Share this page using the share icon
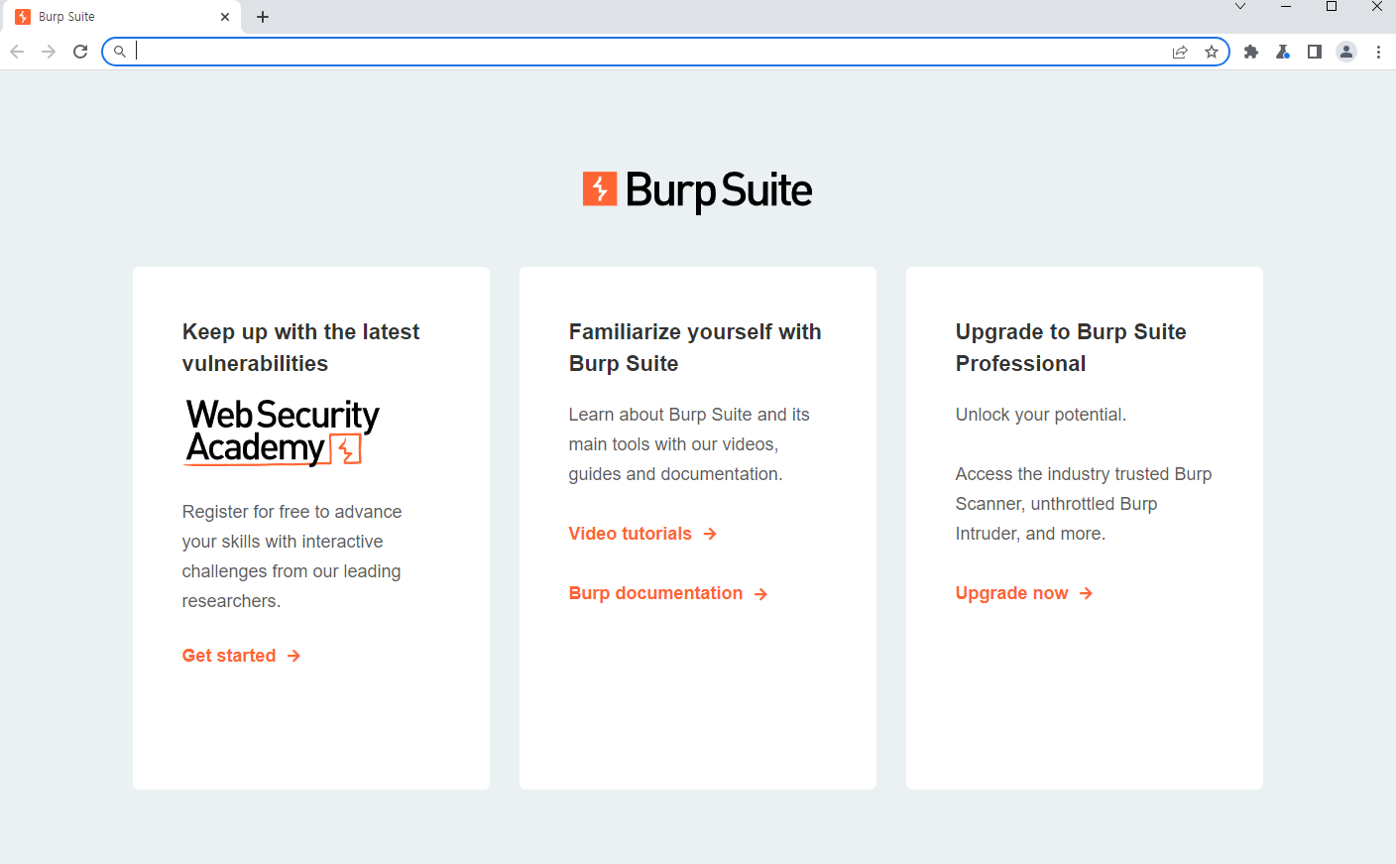 click(x=1180, y=52)
